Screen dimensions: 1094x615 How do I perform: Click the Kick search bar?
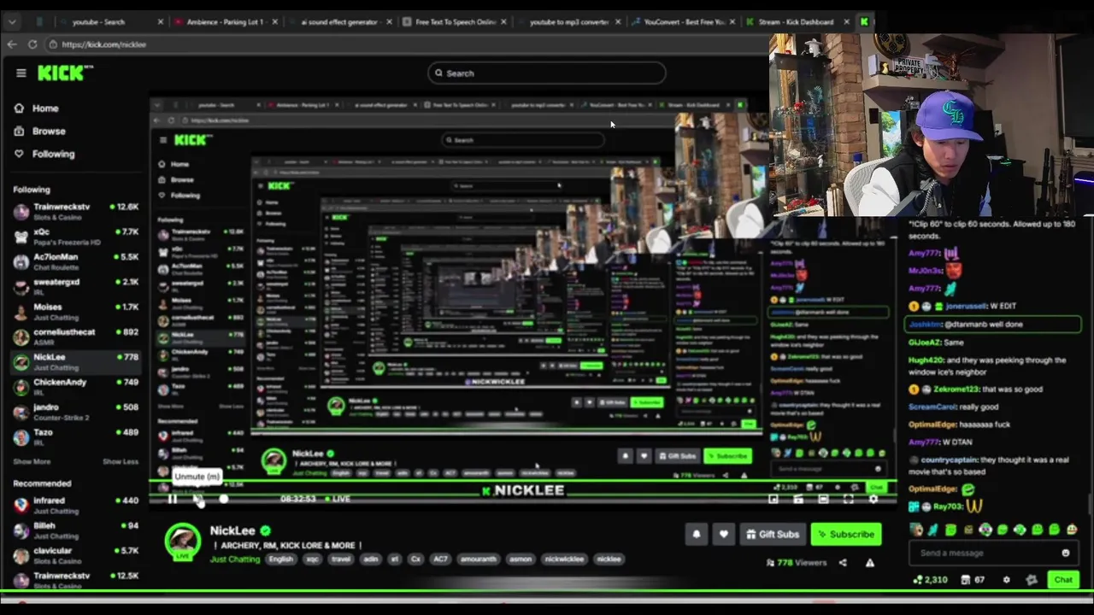click(x=547, y=73)
